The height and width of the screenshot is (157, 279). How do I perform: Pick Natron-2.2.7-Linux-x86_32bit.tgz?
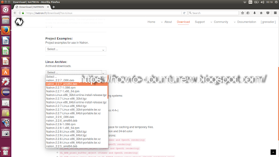[x=77, y=99]
